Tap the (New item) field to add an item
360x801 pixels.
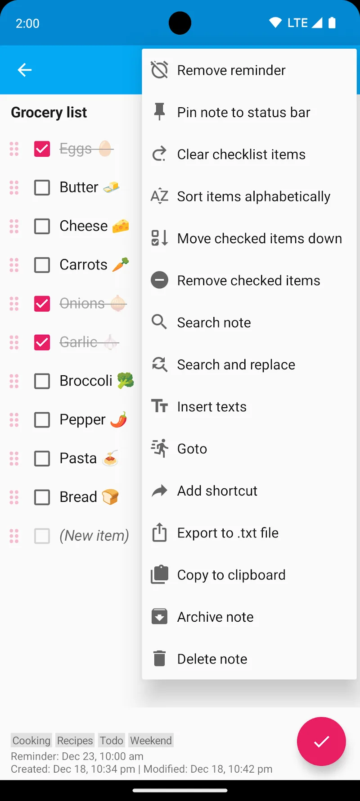(94, 536)
